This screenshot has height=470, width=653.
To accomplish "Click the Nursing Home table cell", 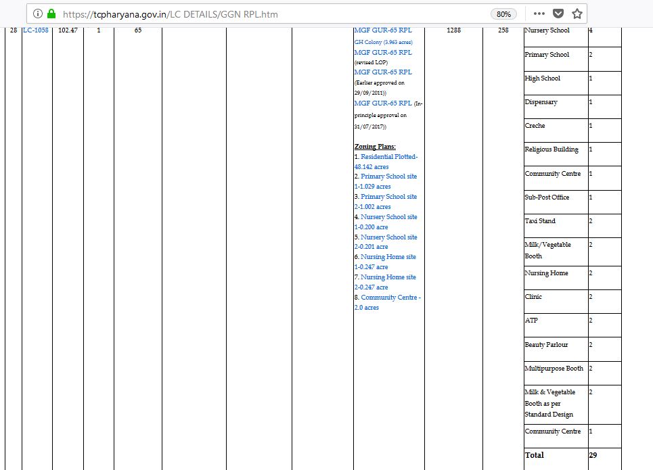I will (556, 278).
